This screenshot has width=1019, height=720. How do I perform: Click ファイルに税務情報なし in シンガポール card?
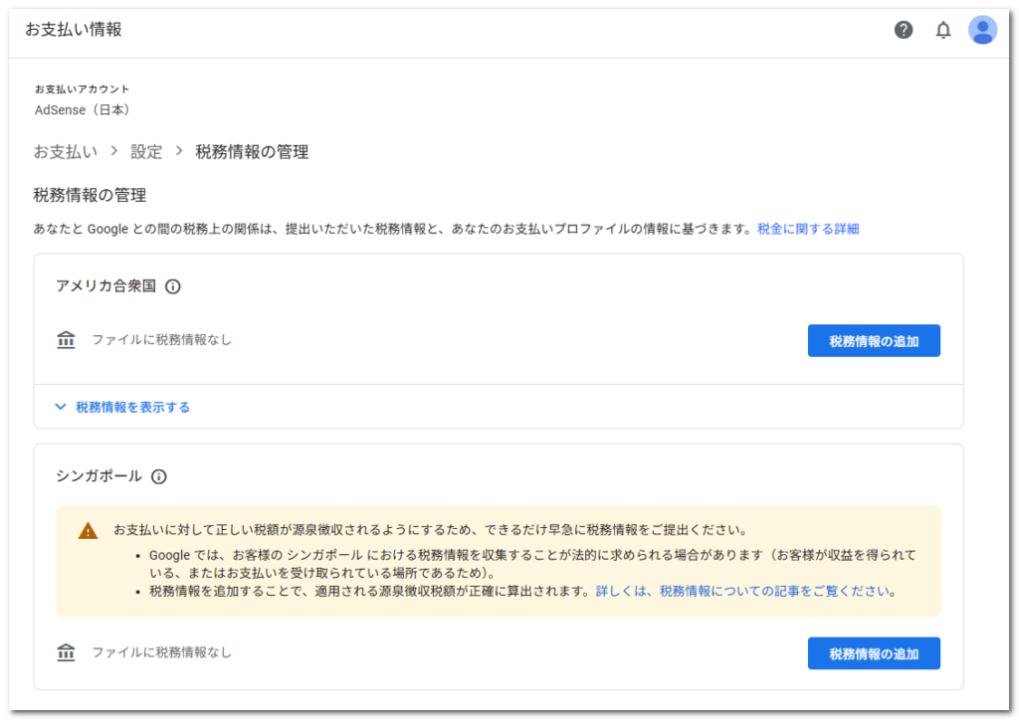(162, 651)
